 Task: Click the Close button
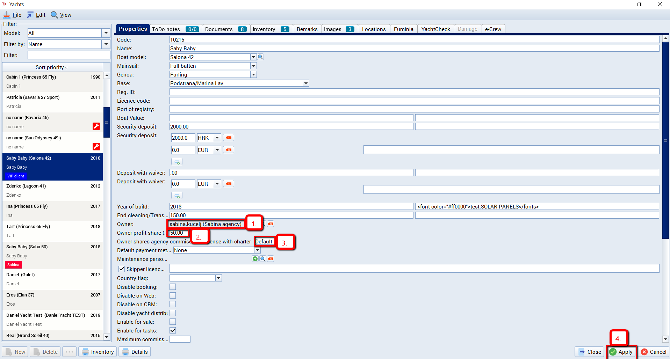590,352
